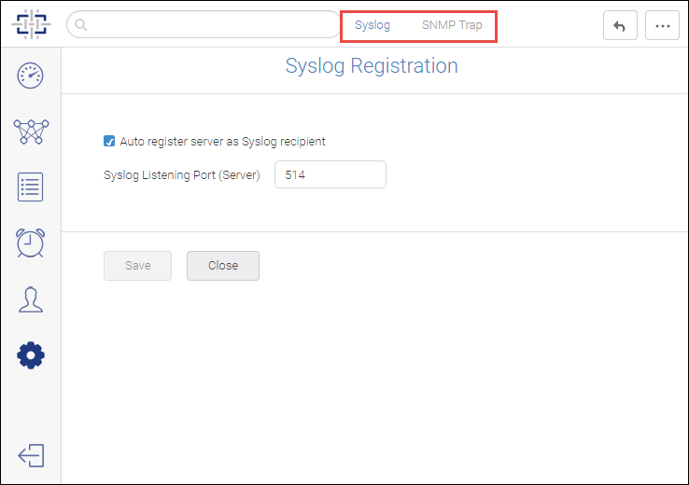Click the Save button
This screenshot has width=689, height=485.
[x=137, y=266]
